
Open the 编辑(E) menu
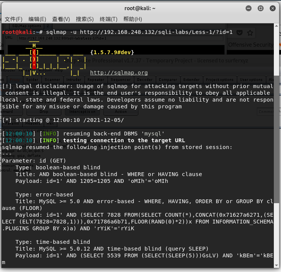(37, 19)
